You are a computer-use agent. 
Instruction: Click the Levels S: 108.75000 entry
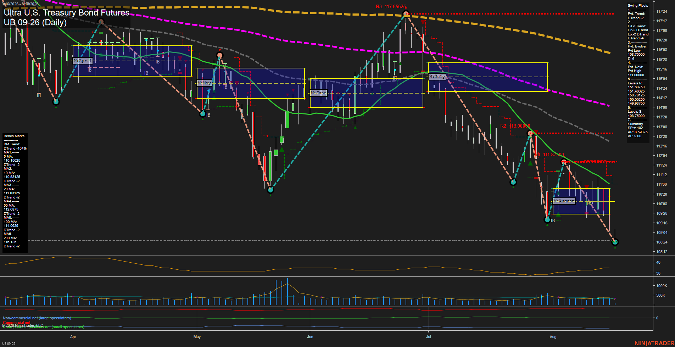click(636, 114)
